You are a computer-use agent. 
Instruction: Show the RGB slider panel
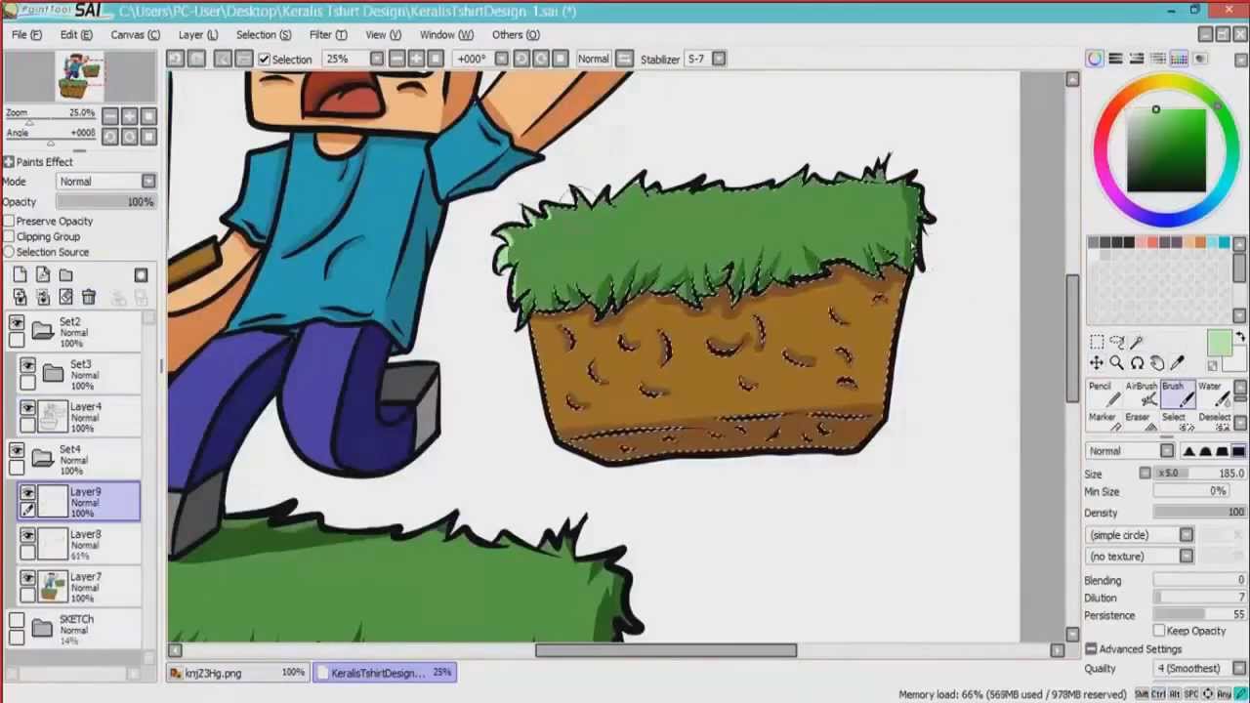[x=1115, y=59]
